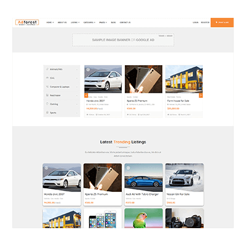Click the price under Audi A6 listing
Image resolution: width=246 pixels, height=246 pixels.
pyautogui.click(x=130, y=202)
